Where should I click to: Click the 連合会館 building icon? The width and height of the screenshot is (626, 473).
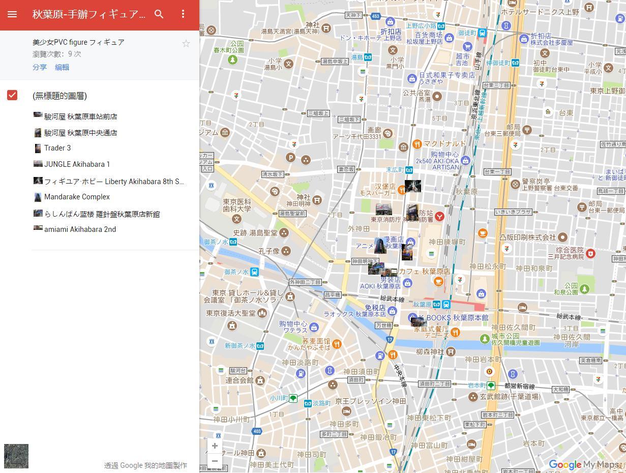260,380
